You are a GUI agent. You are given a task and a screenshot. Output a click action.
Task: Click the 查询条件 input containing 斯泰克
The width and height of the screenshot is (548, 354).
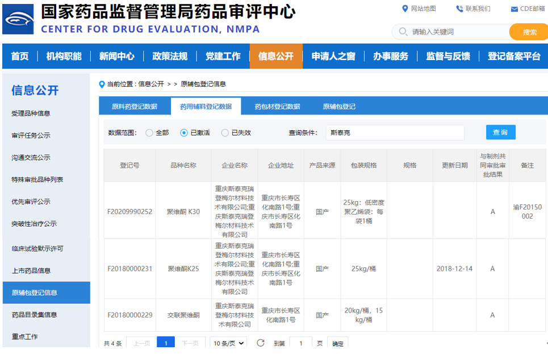pos(395,133)
